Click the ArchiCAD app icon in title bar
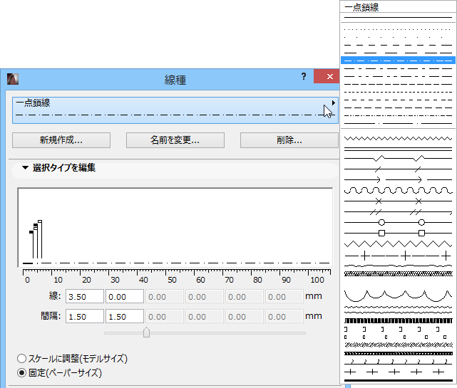Image resolution: width=457 pixels, height=388 pixels. click(13, 79)
